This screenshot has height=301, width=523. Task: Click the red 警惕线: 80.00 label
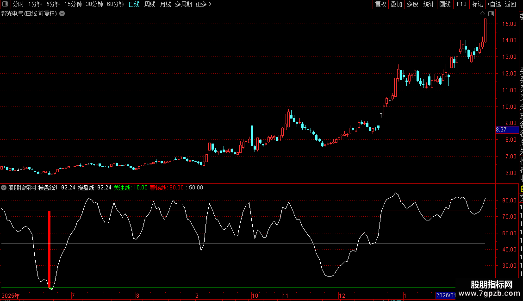click(167, 188)
